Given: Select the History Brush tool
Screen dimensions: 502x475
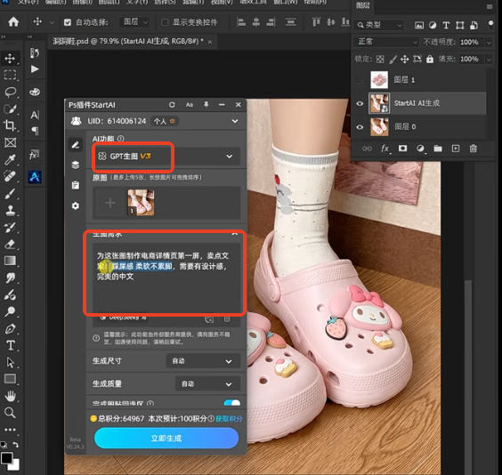Looking at the screenshot, I should click(x=10, y=227).
